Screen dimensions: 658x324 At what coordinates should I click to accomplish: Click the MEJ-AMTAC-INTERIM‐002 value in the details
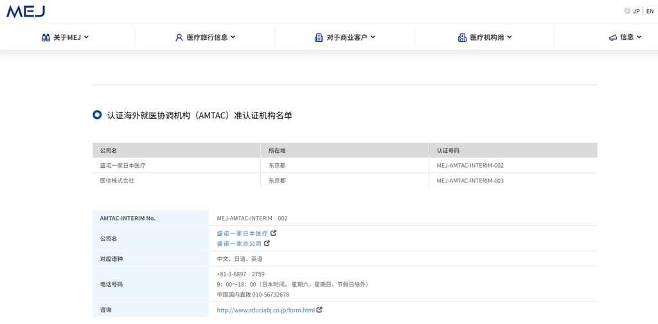(x=252, y=218)
